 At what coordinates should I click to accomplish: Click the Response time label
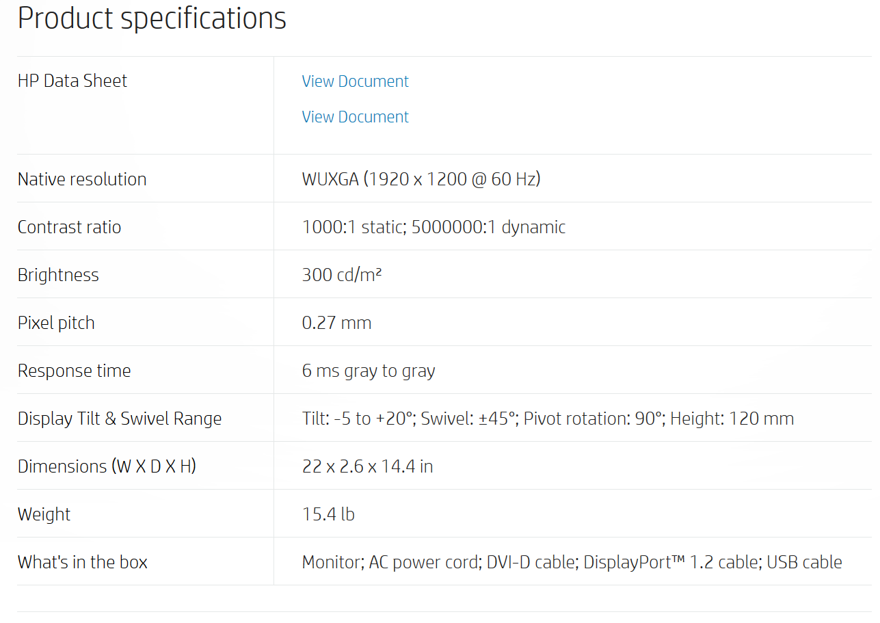point(74,371)
